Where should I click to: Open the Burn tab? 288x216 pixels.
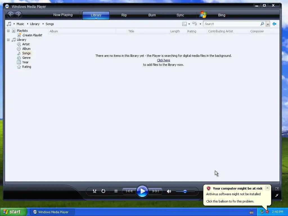(152, 15)
